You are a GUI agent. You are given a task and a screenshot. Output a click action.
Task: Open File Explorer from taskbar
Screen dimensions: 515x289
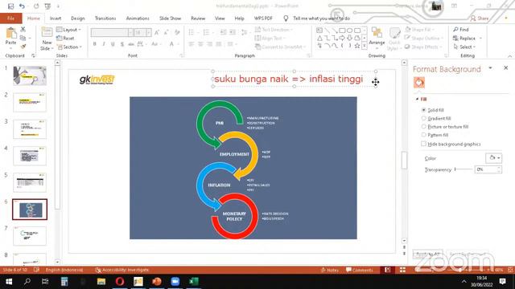pos(101,282)
